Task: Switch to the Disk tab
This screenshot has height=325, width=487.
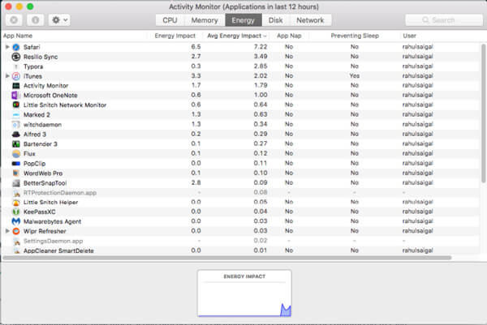Action: (276, 20)
